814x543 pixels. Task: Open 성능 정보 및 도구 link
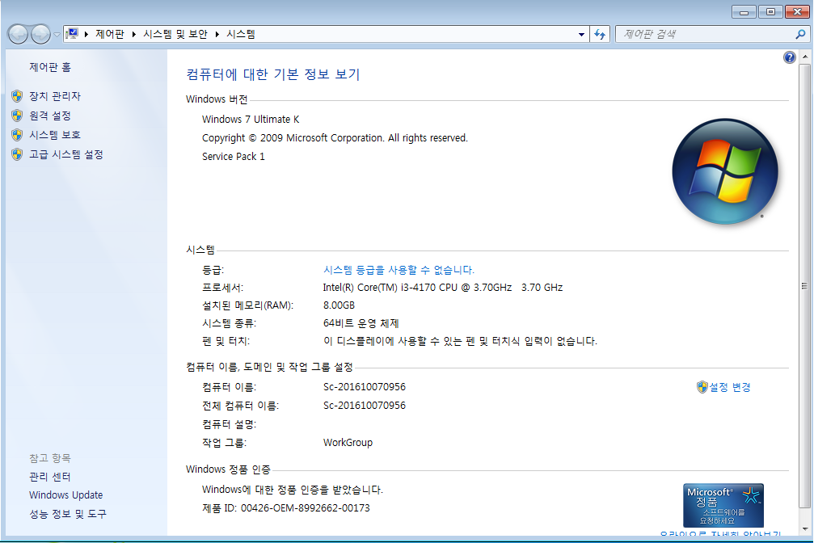pos(67,514)
